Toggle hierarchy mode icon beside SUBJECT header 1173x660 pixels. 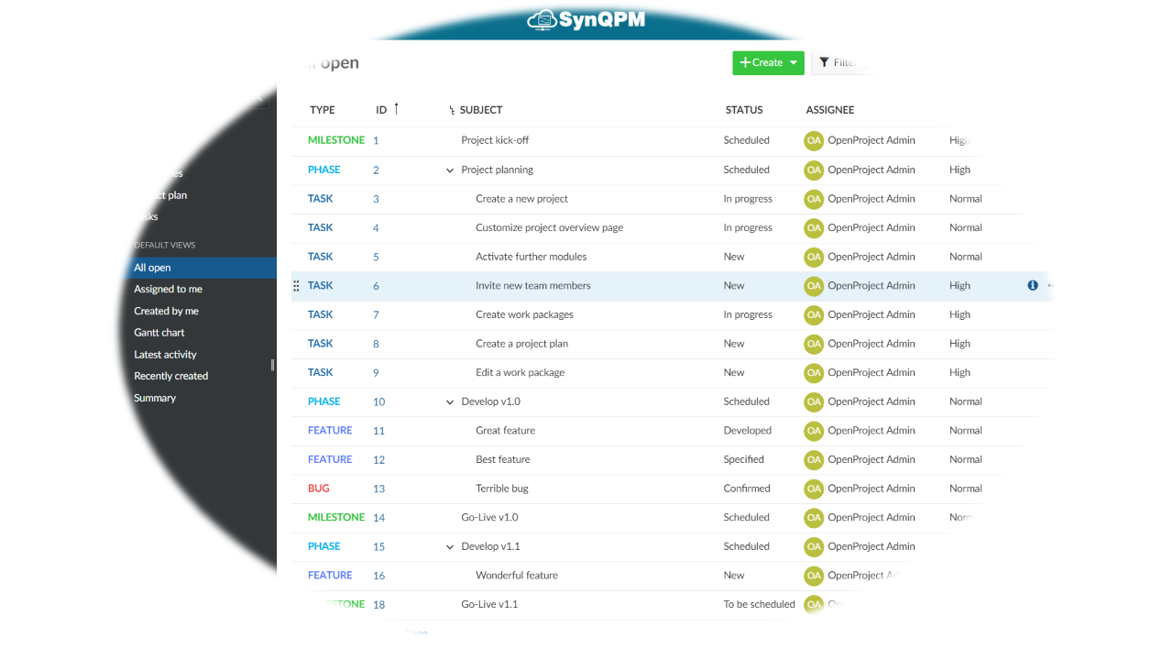452,111
